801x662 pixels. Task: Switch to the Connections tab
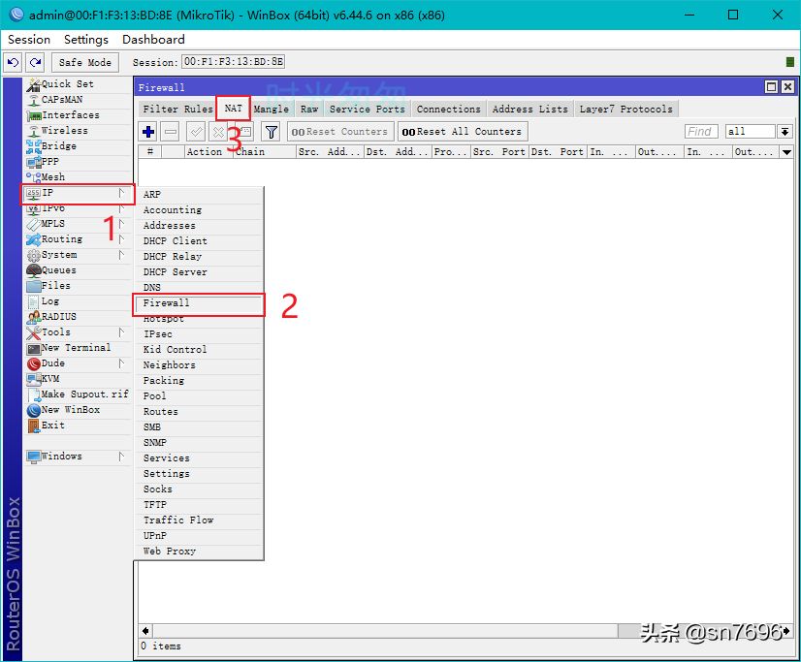449,109
